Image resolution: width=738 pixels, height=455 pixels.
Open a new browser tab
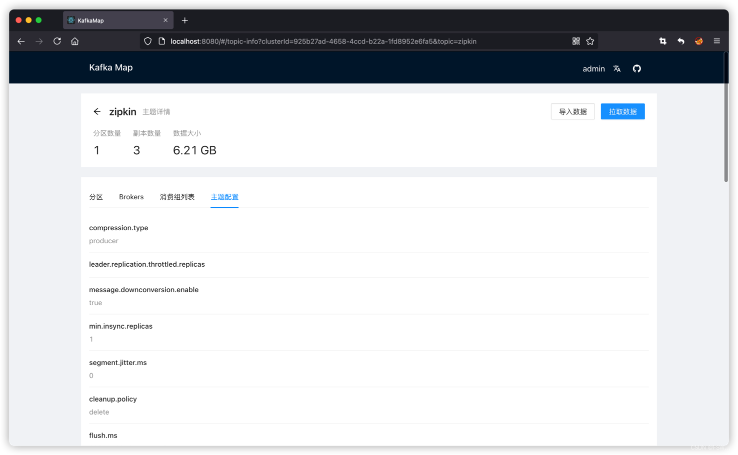(185, 20)
